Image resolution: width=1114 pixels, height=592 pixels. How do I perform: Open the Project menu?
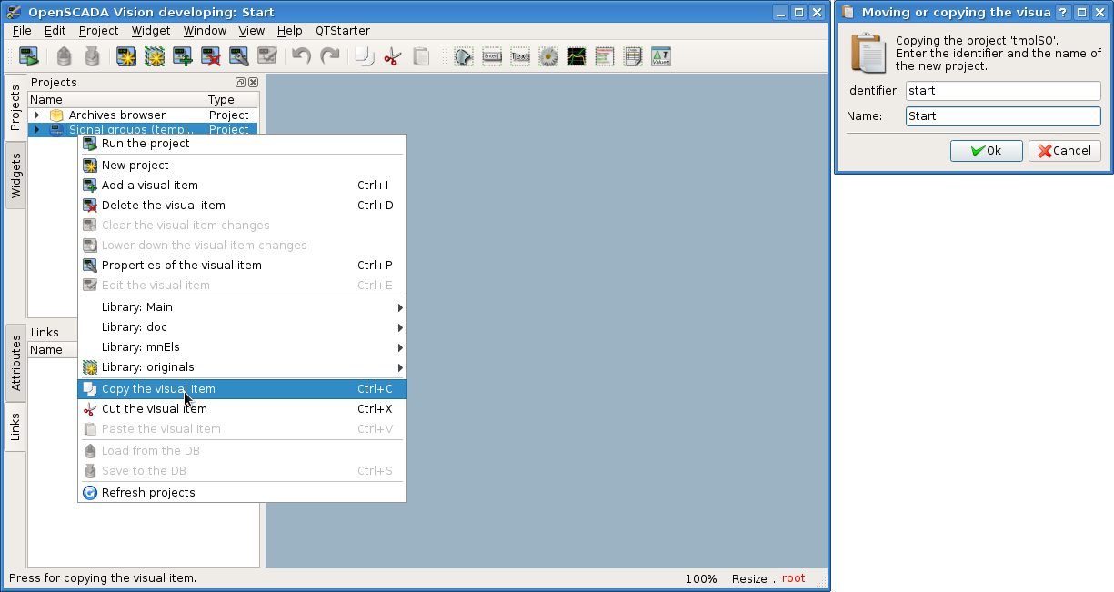coord(98,30)
